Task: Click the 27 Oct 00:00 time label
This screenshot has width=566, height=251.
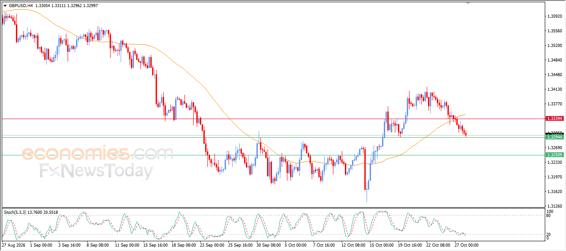Action: tap(466, 245)
